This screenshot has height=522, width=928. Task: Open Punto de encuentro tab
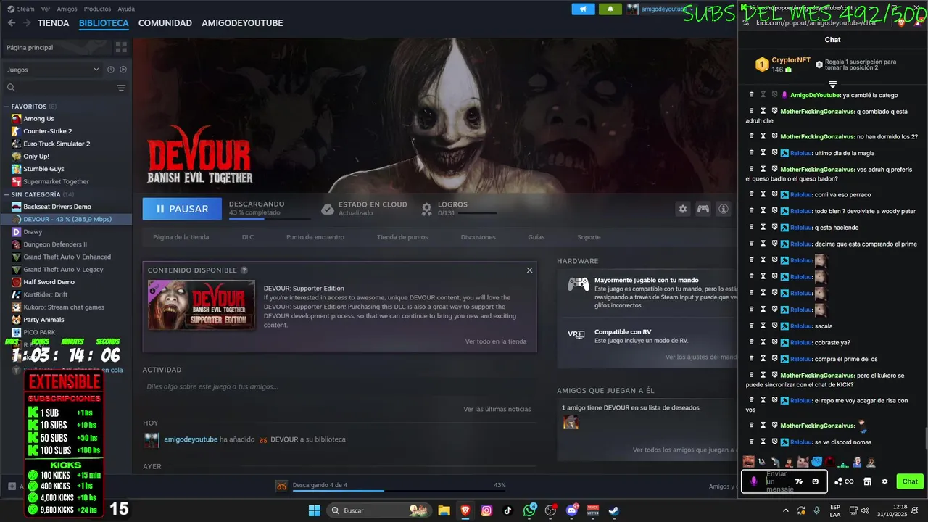[315, 237]
